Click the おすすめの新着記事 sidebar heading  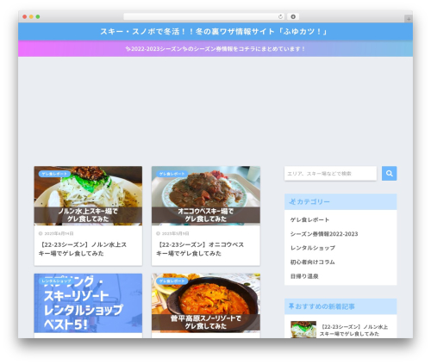[340, 306]
